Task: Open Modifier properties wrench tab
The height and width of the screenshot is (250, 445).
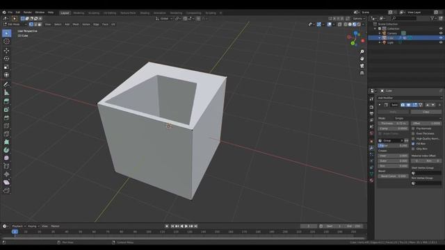Action: [371, 148]
